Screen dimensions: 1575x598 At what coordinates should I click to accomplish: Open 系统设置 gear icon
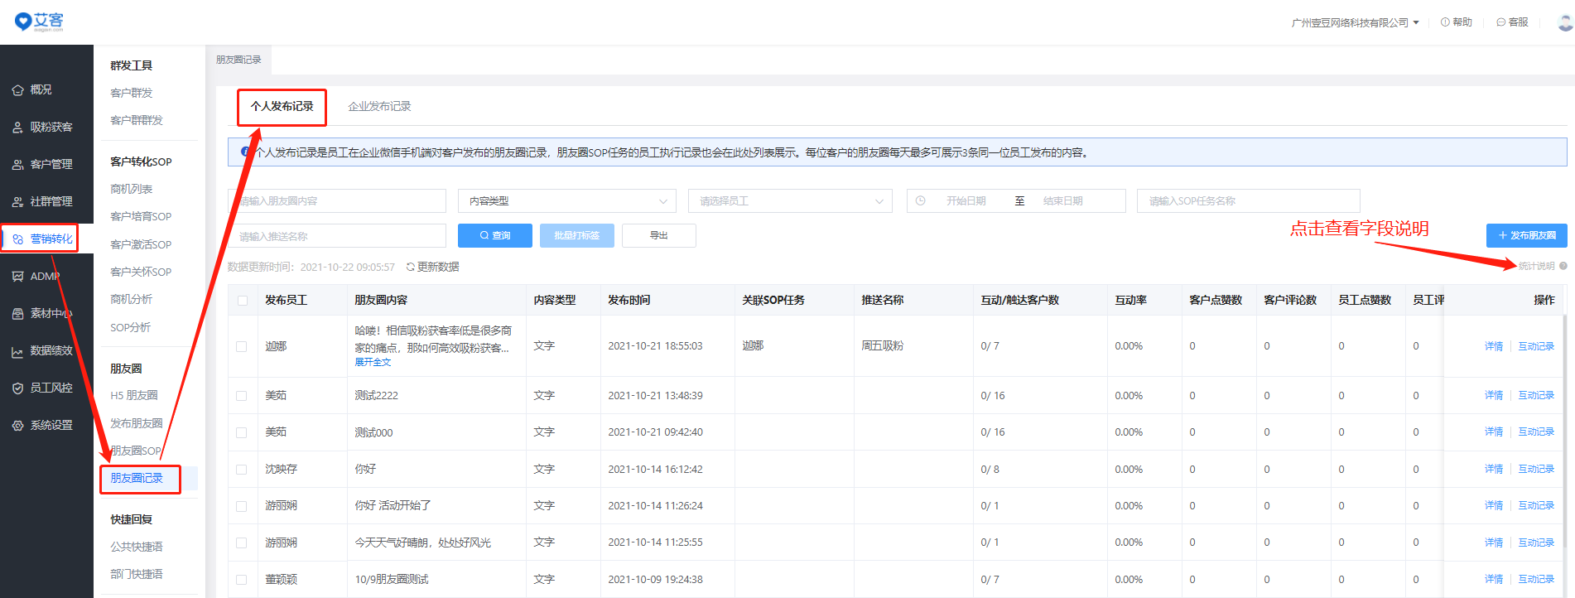(x=17, y=426)
